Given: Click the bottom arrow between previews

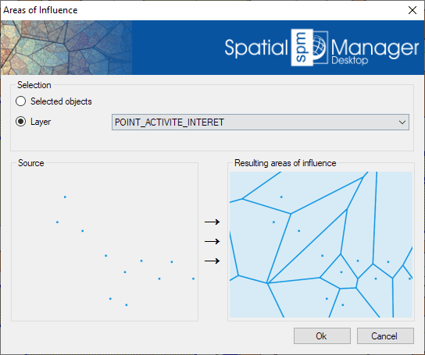Looking at the screenshot, I should [212, 261].
